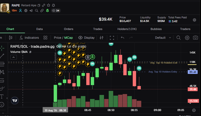Image resolution: width=201 pixels, height=116 pixels.
Task: Switch to the Data tab
Action: (40, 29)
